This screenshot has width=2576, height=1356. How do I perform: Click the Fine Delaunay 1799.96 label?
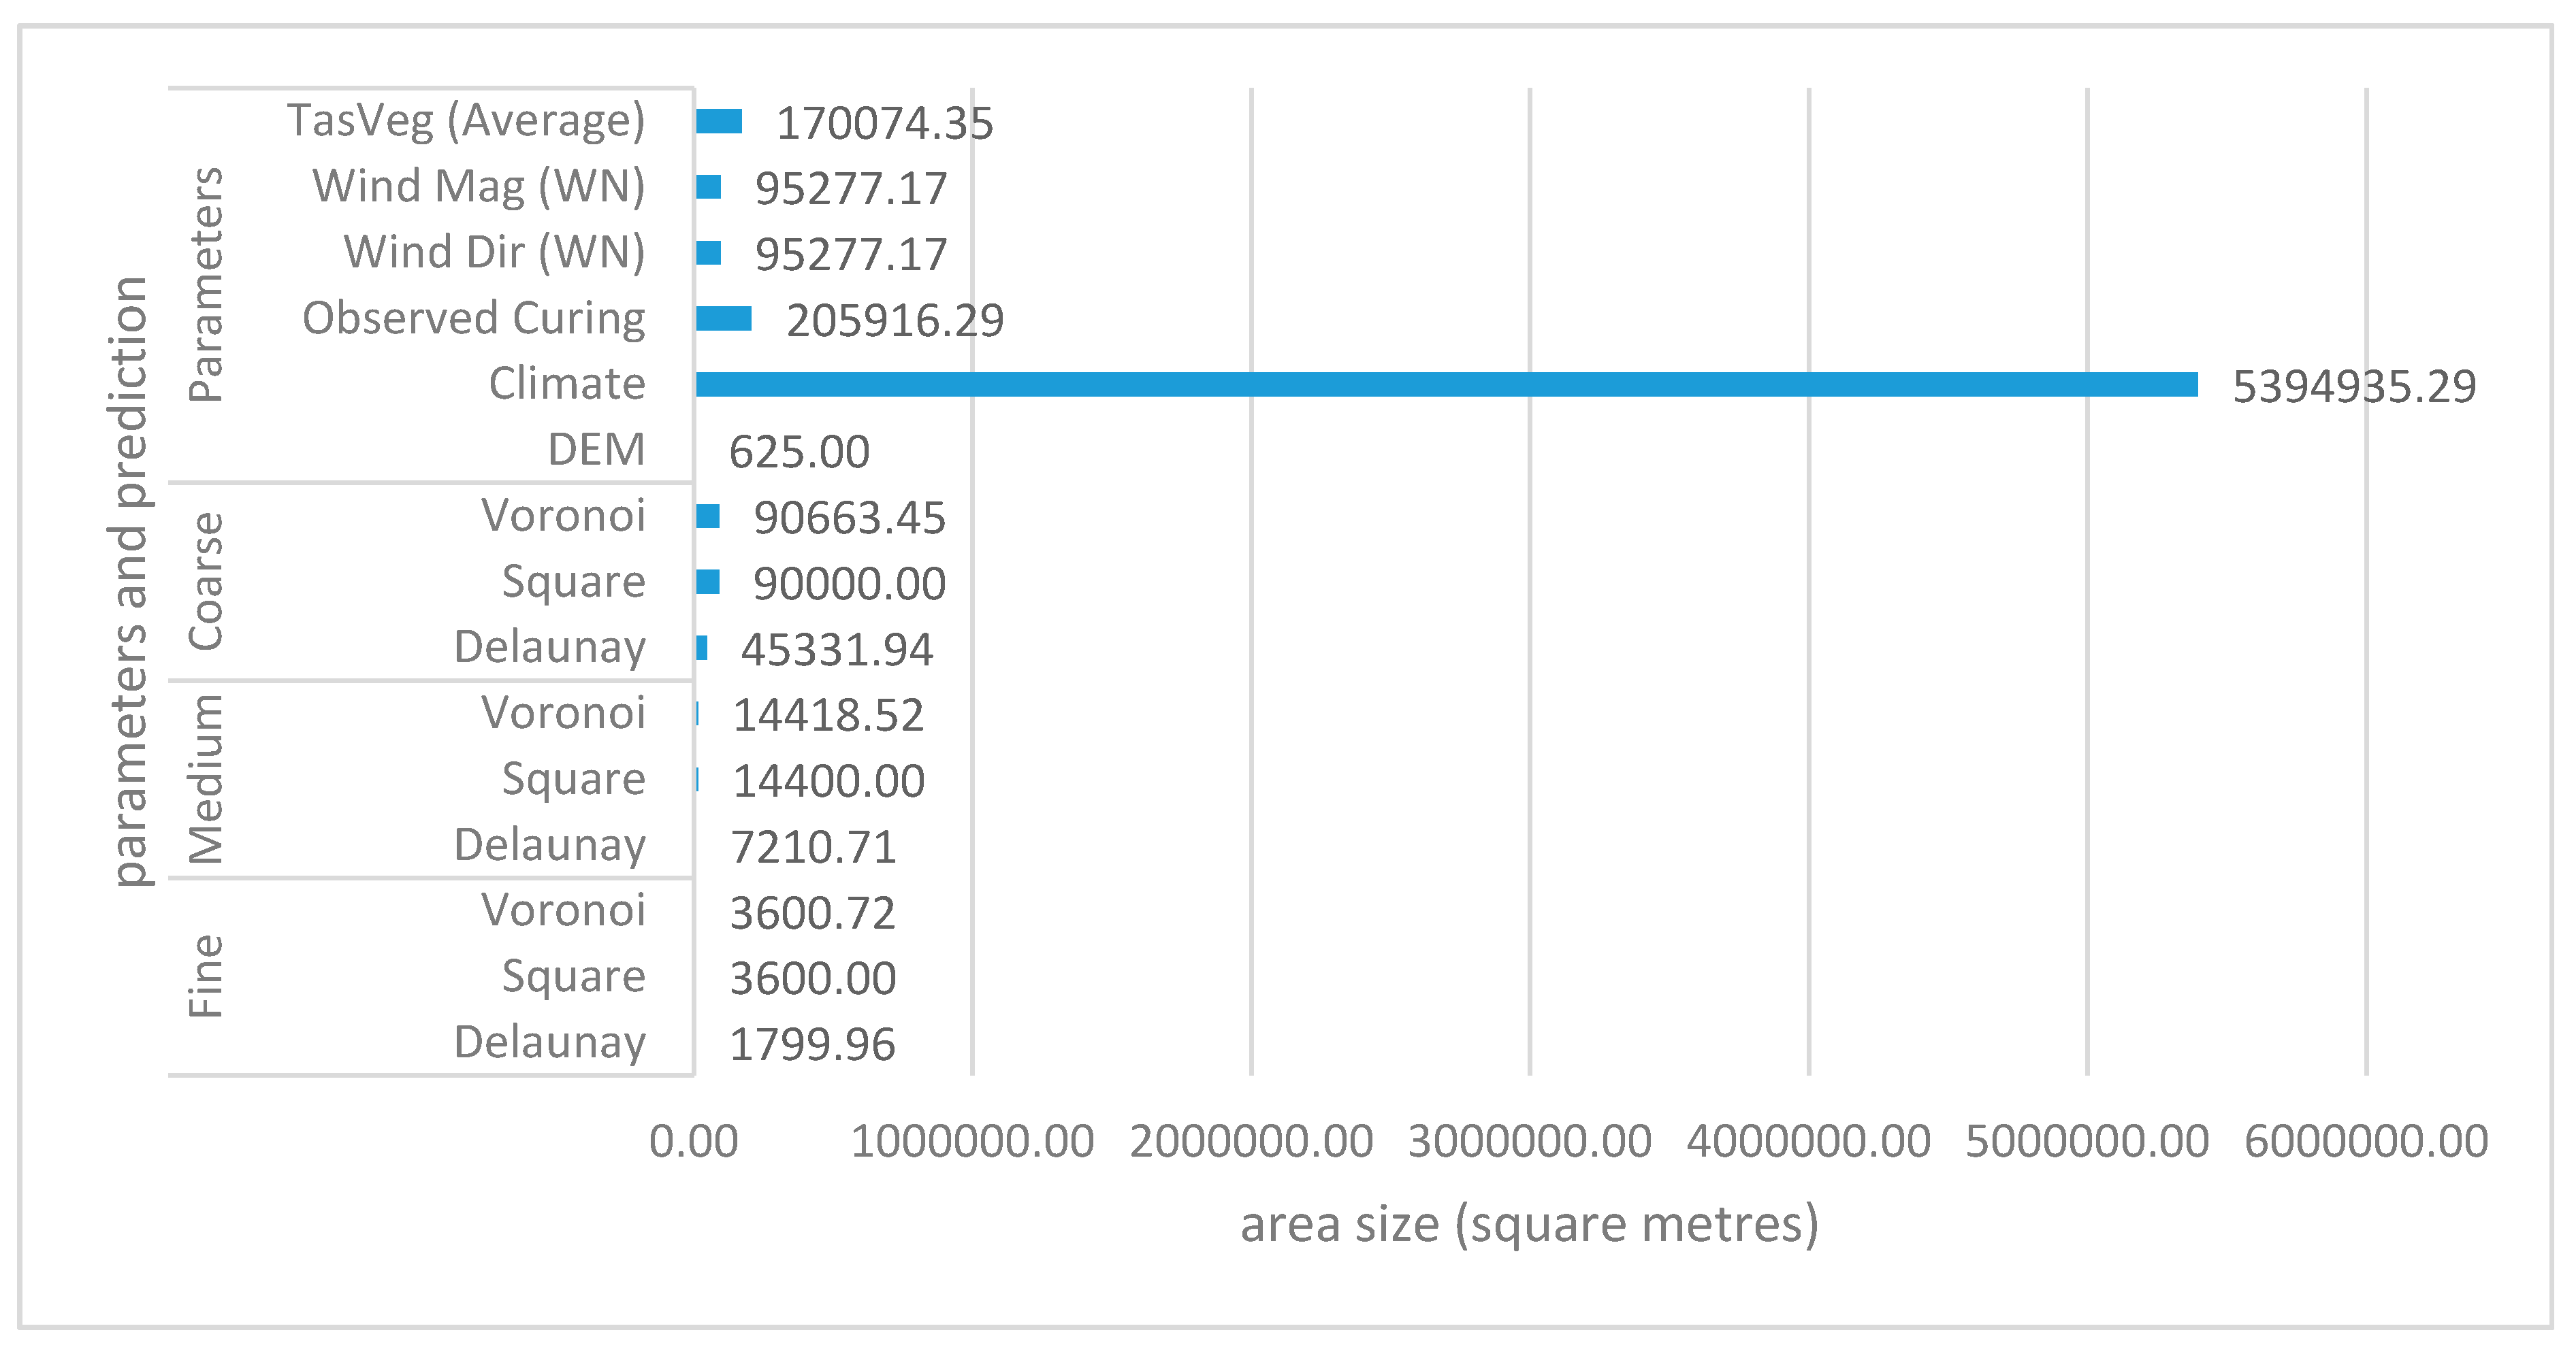click(811, 1045)
